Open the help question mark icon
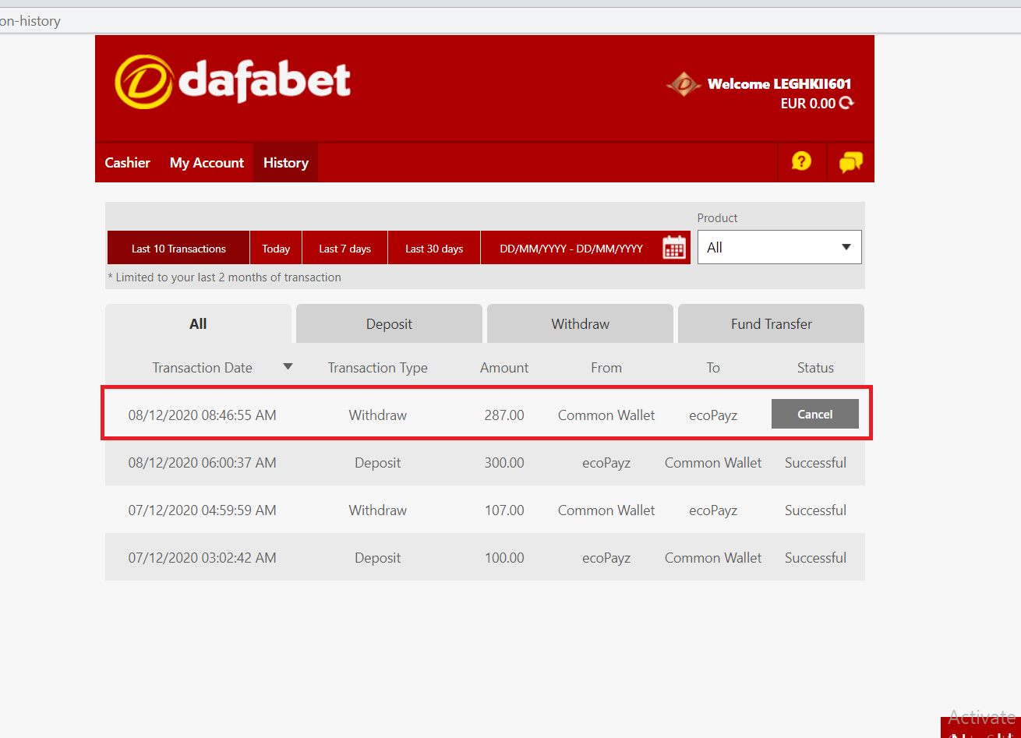 point(801,161)
